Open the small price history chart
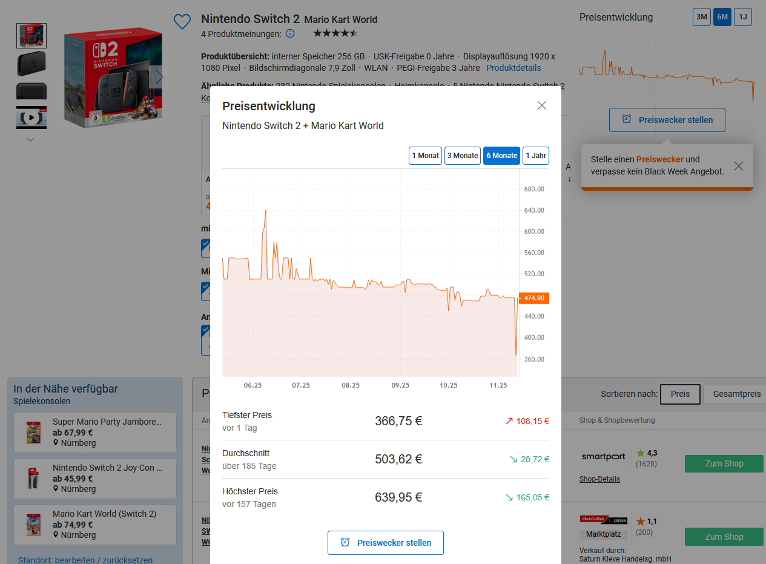 [x=667, y=75]
